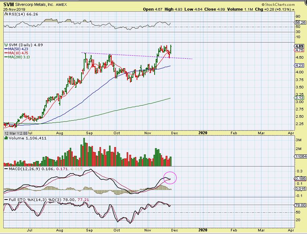
Task: Click the 0.015 MACD histogram value in label
Action: (x=77, y=169)
